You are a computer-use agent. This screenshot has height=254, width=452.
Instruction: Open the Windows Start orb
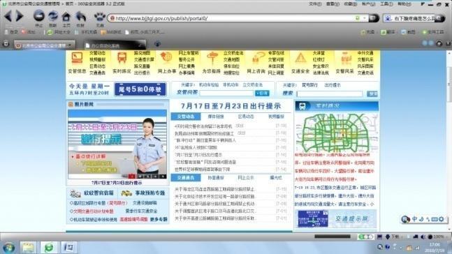[8, 248]
